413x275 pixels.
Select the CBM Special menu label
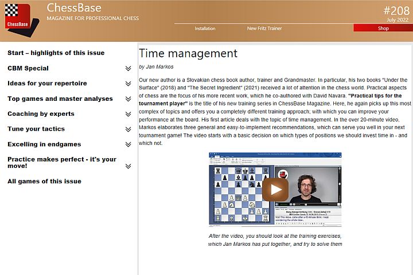(28, 68)
